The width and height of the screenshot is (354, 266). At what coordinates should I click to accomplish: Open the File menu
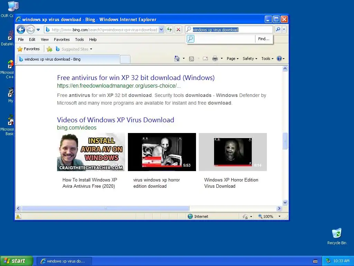point(21,39)
